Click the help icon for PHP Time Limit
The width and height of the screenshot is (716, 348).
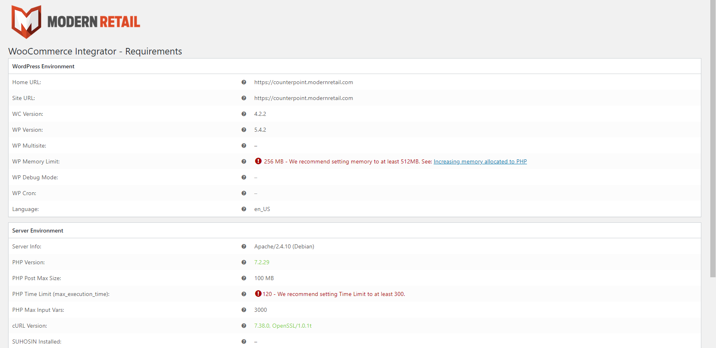tap(244, 294)
